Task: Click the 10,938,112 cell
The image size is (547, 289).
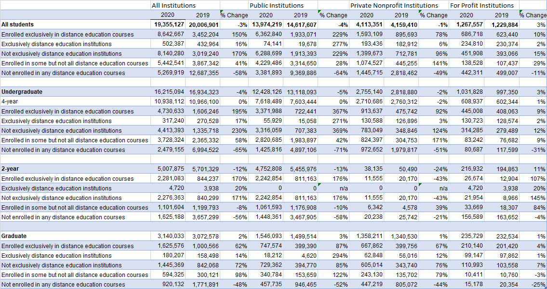Action: point(168,101)
